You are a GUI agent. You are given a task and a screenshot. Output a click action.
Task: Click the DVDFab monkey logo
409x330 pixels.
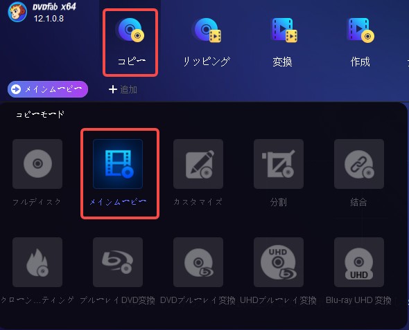[x=17, y=12]
